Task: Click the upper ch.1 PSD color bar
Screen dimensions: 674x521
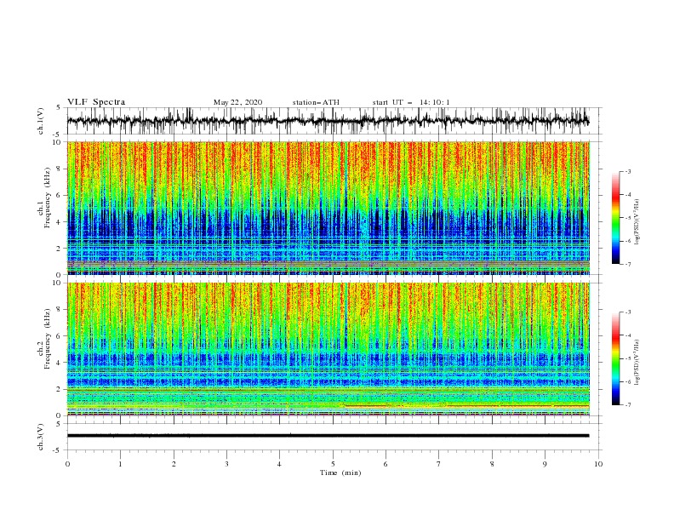Action: pos(615,217)
